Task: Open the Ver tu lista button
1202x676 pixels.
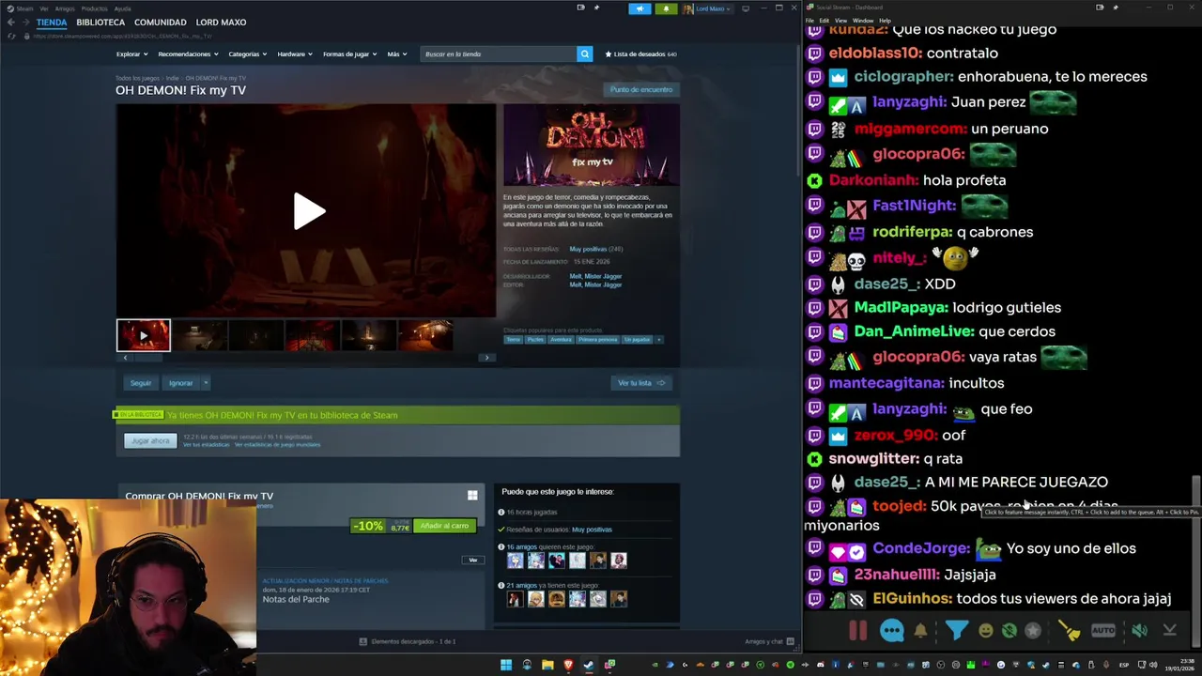Action: tap(641, 383)
